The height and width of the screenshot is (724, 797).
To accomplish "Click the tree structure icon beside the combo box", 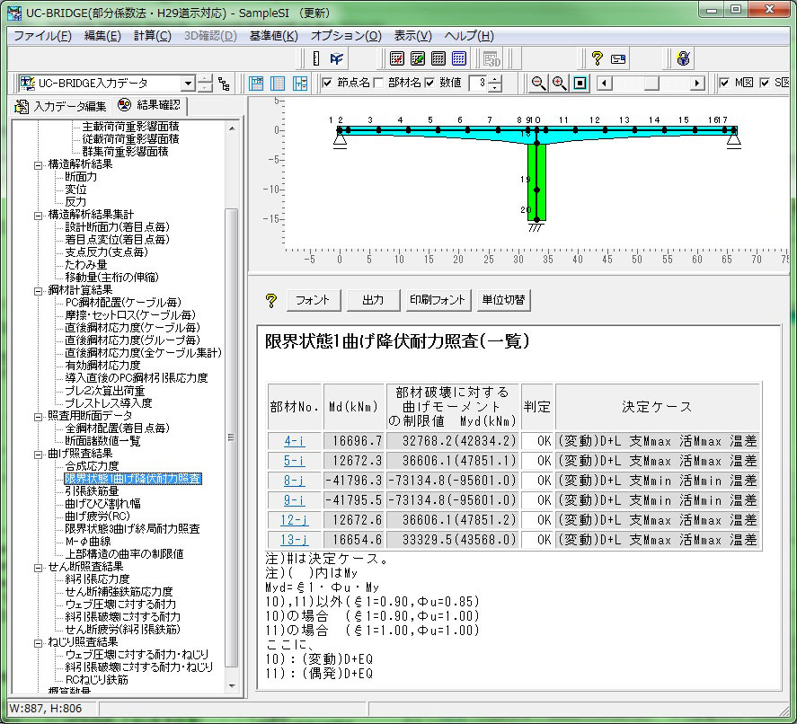I will [224, 84].
